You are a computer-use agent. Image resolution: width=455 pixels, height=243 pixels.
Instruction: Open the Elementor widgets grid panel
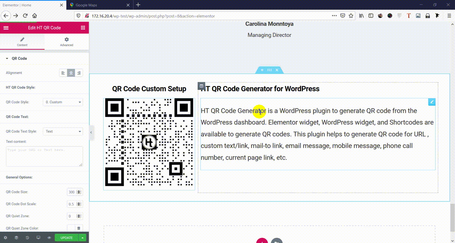pyautogui.click(x=83, y=28)
